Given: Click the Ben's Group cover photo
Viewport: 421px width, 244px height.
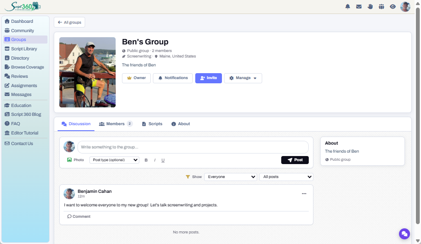Looking at the screenshot, I should [x=88, y=72].
